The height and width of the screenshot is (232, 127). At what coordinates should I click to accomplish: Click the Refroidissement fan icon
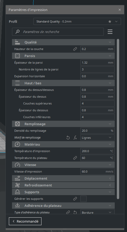click(x=17, y=185)
